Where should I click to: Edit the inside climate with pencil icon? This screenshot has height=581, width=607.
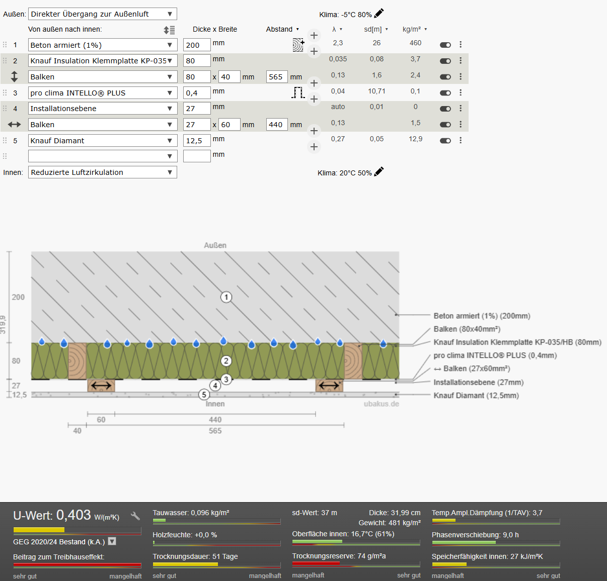pyautogui.click(x=379, y=172)
